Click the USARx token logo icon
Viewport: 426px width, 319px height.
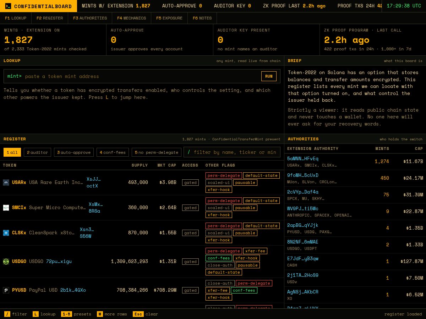6,183
